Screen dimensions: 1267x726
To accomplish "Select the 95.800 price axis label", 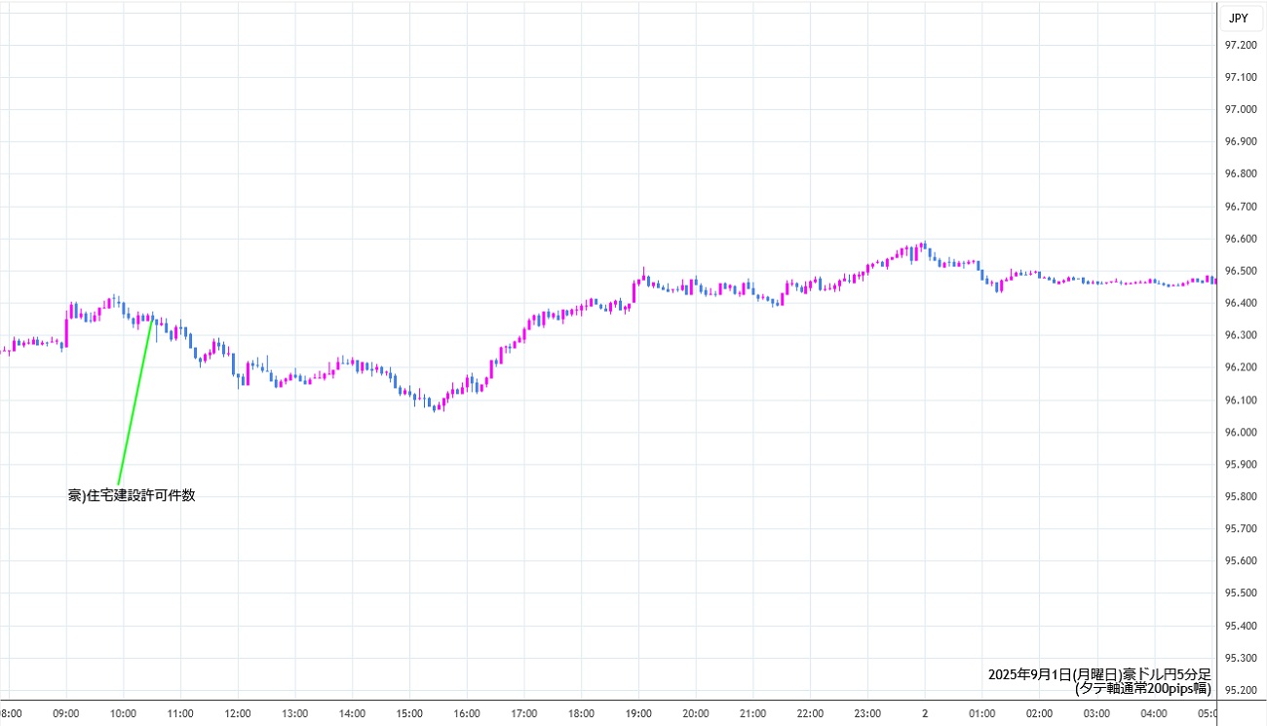I will pyautogui.click(x=1240, y=497).
